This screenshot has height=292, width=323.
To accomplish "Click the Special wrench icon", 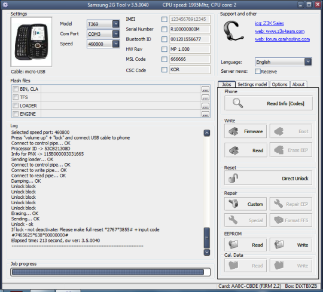I will (233, 220).
